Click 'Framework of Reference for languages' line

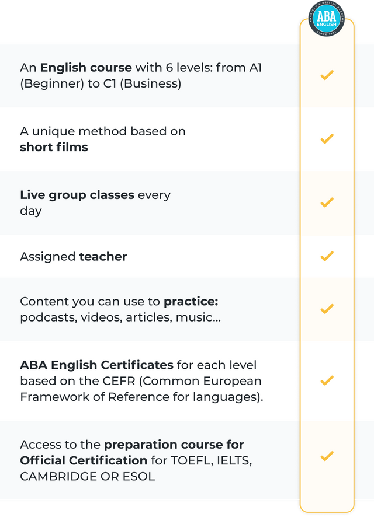click(141, 397)
